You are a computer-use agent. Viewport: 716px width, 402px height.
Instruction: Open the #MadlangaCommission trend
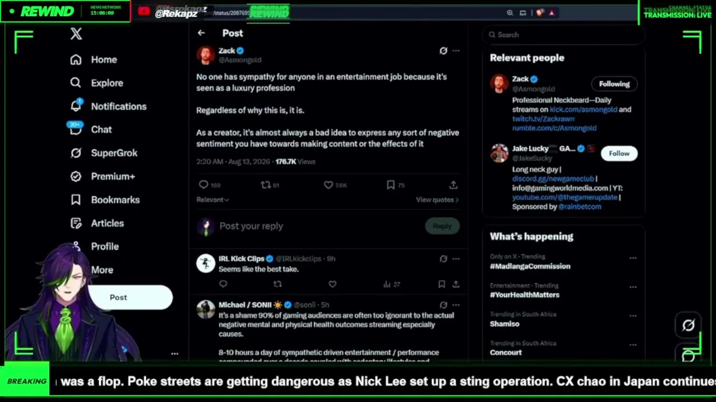click(x=530, y=266)
